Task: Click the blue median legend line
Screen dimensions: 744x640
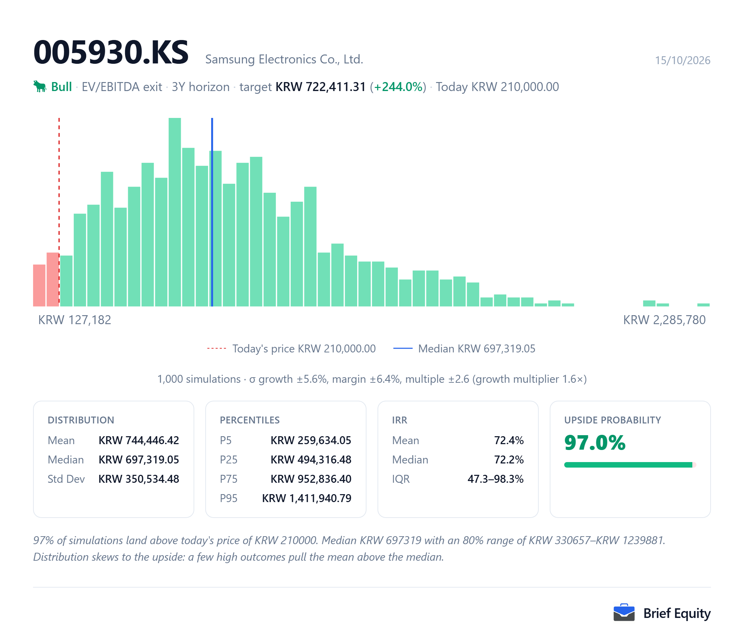Action: pyautogui.click(x=403, y=348)
